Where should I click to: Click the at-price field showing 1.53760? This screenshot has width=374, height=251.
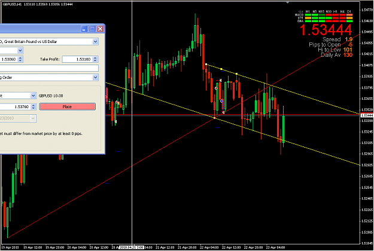(x=16, y=107)
